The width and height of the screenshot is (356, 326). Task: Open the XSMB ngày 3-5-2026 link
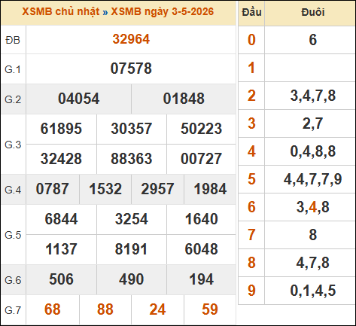pos(163,12)
